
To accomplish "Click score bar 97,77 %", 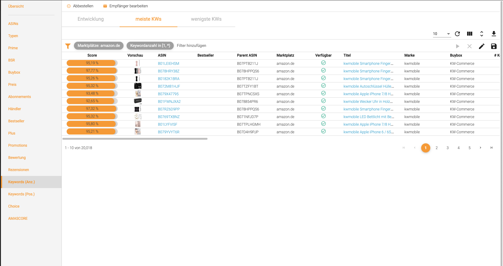I will pyautogui.click(x=92, y=71).
